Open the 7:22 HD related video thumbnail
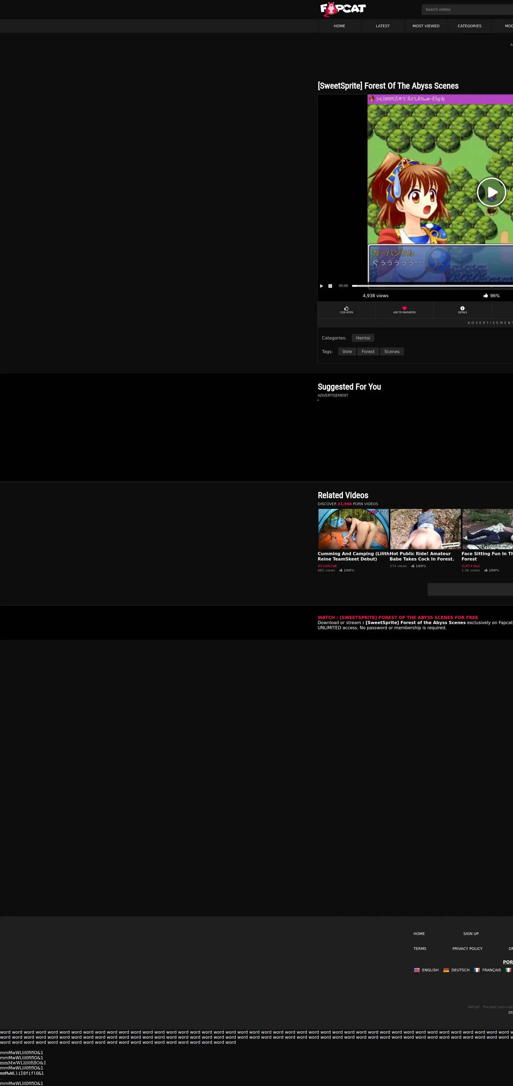 (x=353, y=529)
